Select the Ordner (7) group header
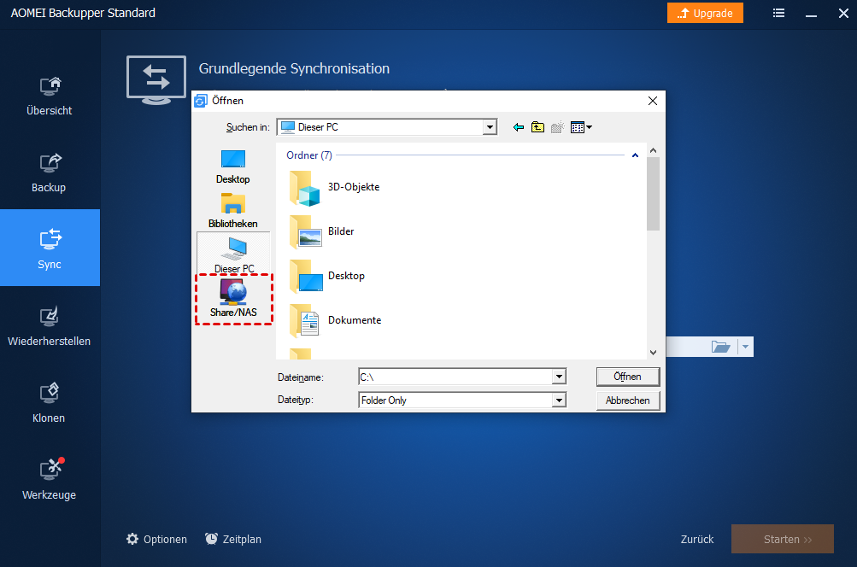857x567 pixels. 309,155
